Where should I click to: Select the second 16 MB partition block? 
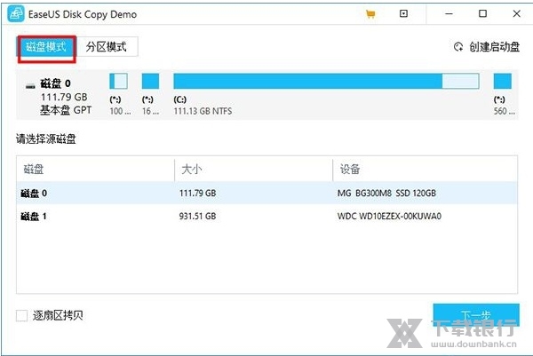tap(150, 82)
